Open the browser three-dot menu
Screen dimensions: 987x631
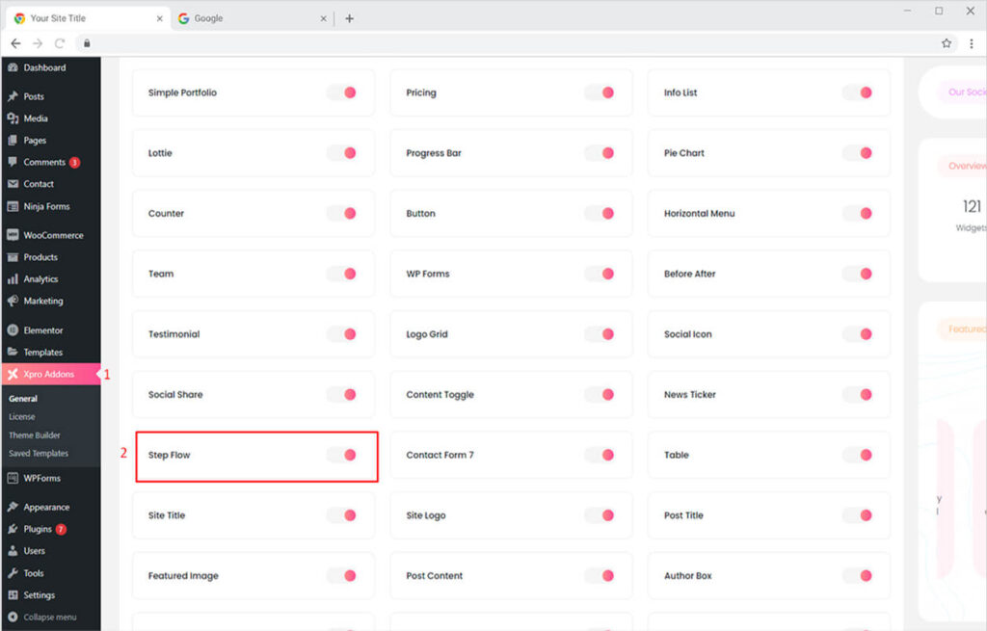tap(971, 43)
